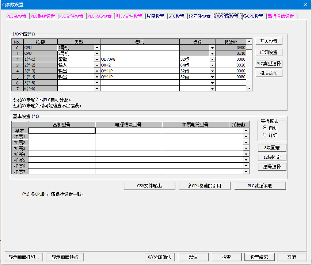312x265 pixels.
Task: Select the 自动 base mode radio button
Action: coord(265,128)
